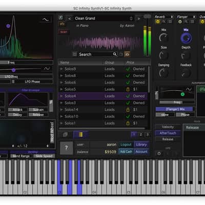Screen dimensions: 205x205
Task: Click the purple filter cutoff handle
Action: [x=8, y=26]
